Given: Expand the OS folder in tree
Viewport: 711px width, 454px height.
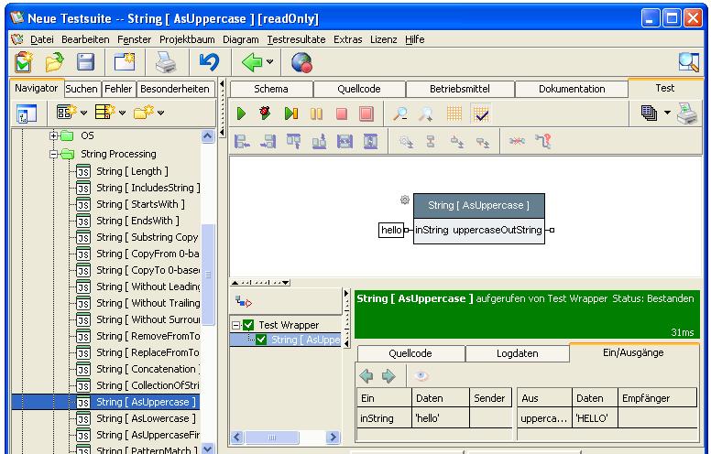Looking at the screenshot, I should tap(55, 135).
